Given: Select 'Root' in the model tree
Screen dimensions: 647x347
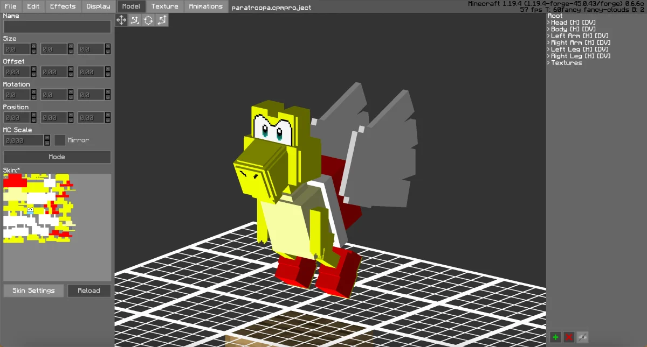Looking at the screenshot, I should 555,16.
